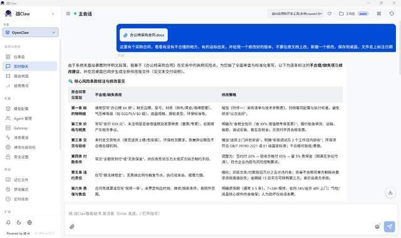
Task: Click the send message button
Action: coord(389,227)
